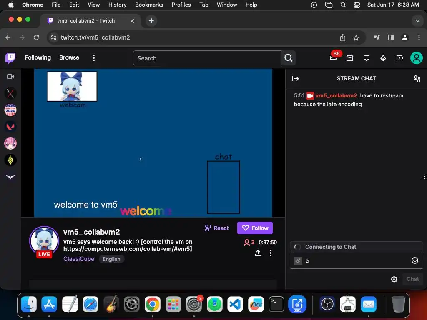Viewport: 427px width, 320px height.
Task: Click the English language tag
Action: pyautogui.click(x=111, y=259)
